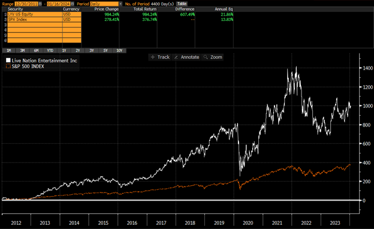Click the empty currency field in row 3
Viewport: 374px width, 229px height.
pos(72,25)
